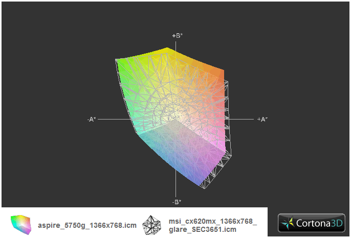This screenshot has height=238, width=351.
Task: Click the -A* axis label
Action: [92, 120]
